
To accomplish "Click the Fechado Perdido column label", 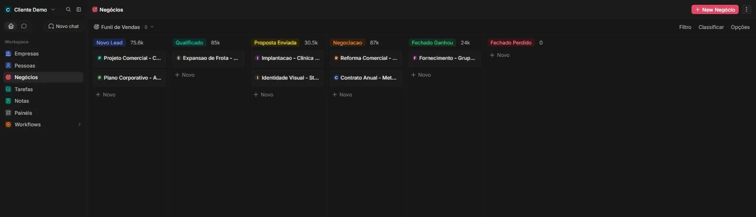I will [511, 42].
